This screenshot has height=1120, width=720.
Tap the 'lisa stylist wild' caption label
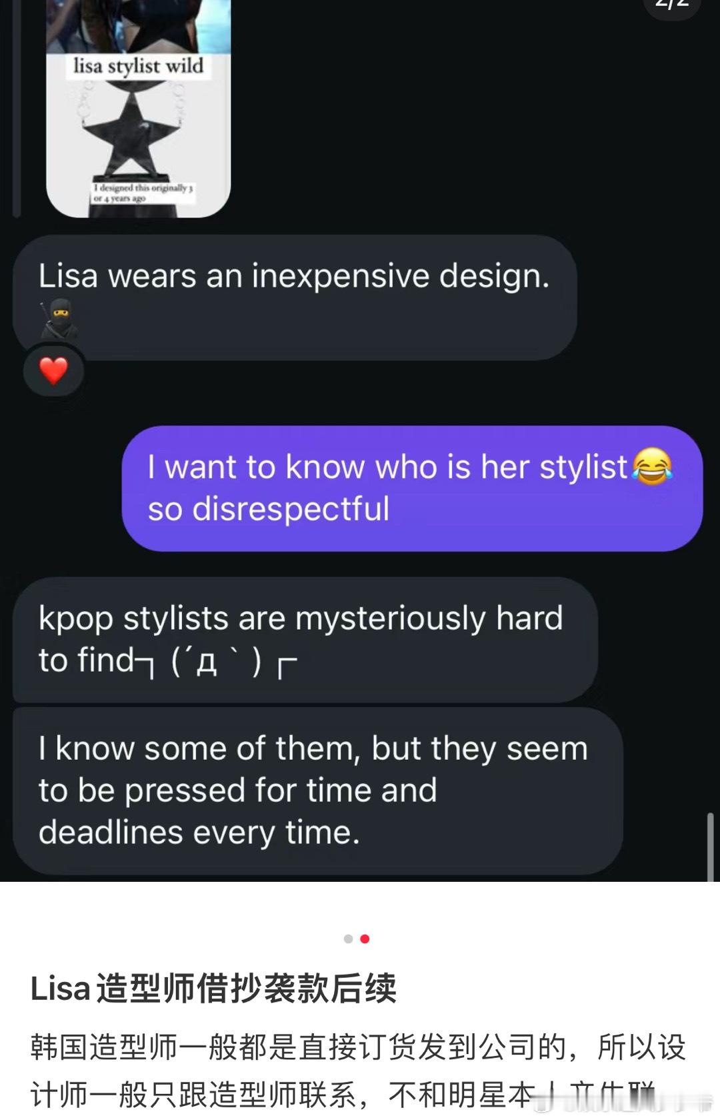pyautogui.click(x=139, y=66)
